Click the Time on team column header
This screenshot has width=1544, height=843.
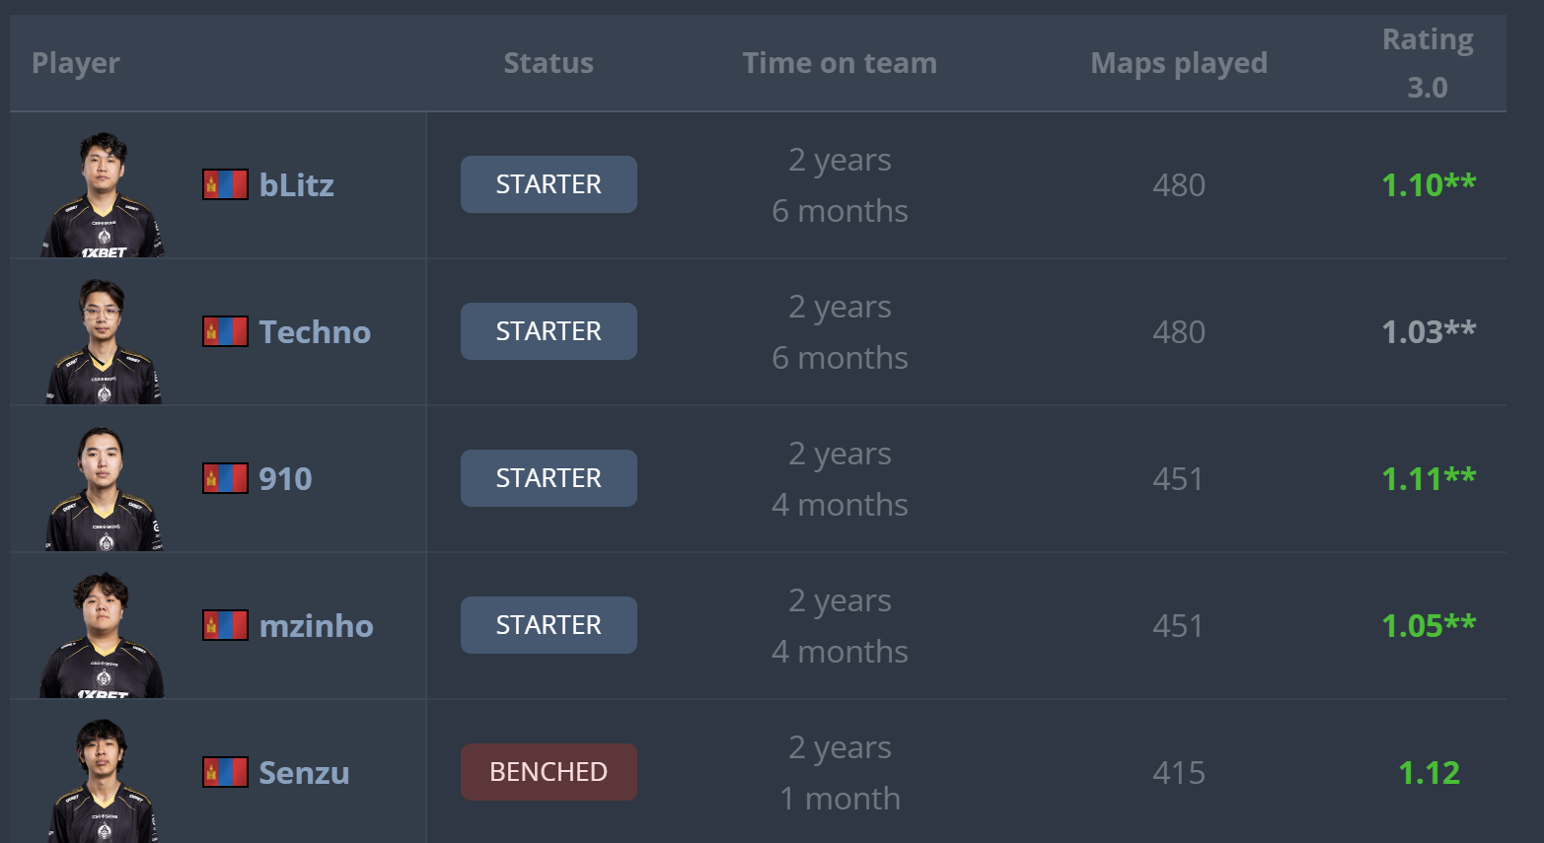840,63
